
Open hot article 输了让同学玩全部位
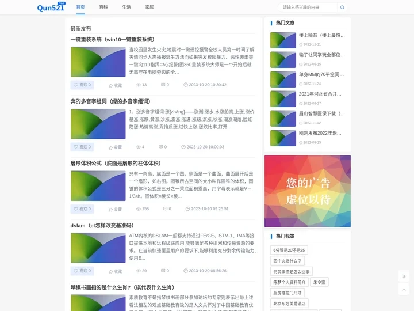pyautogui.click(x=321, y=55)
